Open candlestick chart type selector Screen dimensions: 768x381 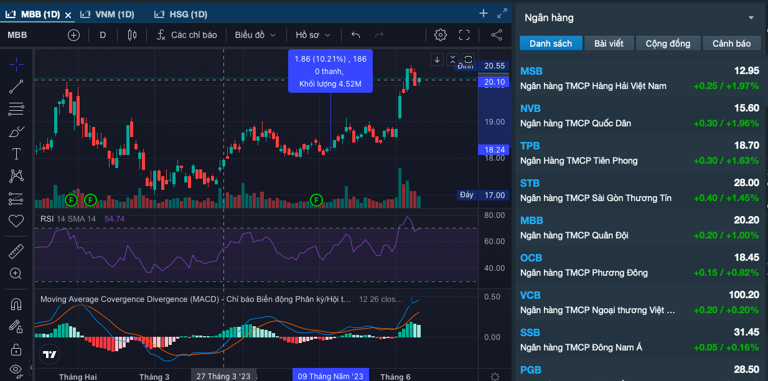tap(132, 35)
